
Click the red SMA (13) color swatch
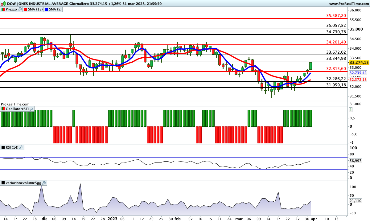(x=25, y=9)
